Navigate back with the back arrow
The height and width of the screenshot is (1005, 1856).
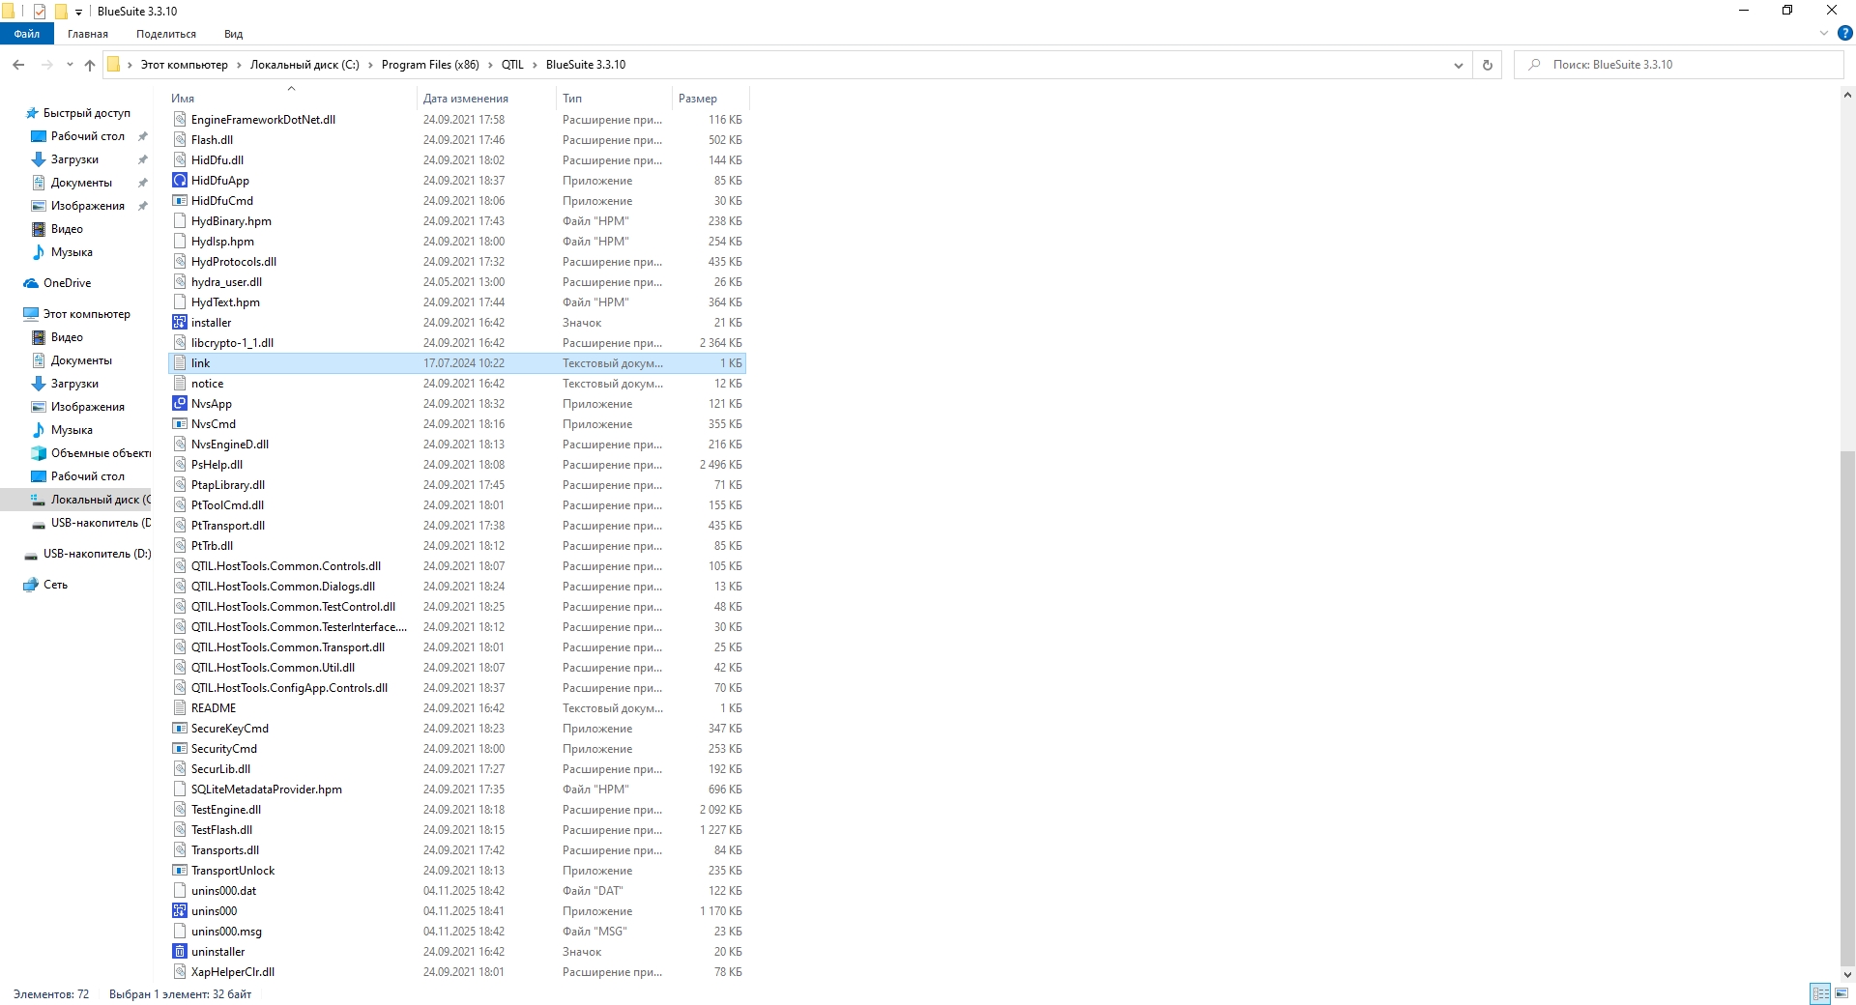18,65
